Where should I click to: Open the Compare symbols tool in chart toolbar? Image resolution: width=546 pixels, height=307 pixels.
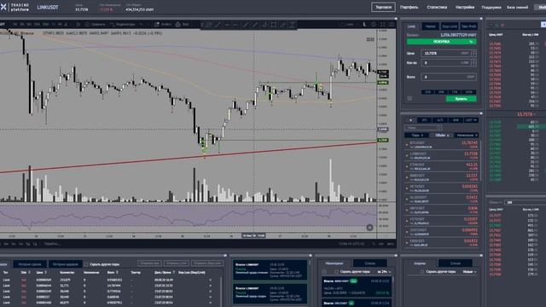[x=95, y=25]
